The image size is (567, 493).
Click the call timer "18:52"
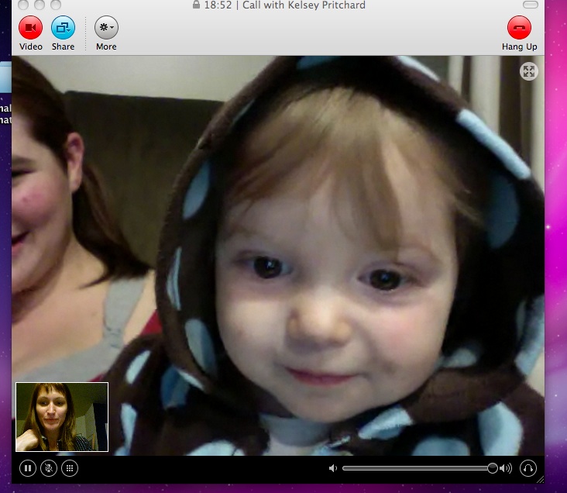[x=218, y=5]
